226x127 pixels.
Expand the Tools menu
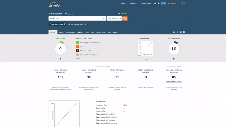point(124,3)
